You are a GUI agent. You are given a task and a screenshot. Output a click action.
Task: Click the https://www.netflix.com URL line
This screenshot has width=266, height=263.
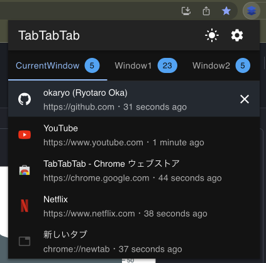coord(125,214)
